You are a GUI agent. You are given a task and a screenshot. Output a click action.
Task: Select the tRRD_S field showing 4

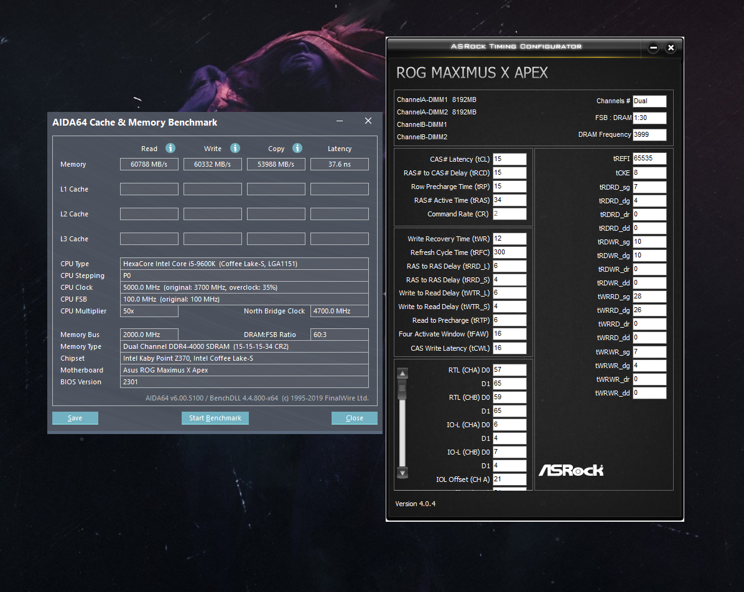pos(509,280)
